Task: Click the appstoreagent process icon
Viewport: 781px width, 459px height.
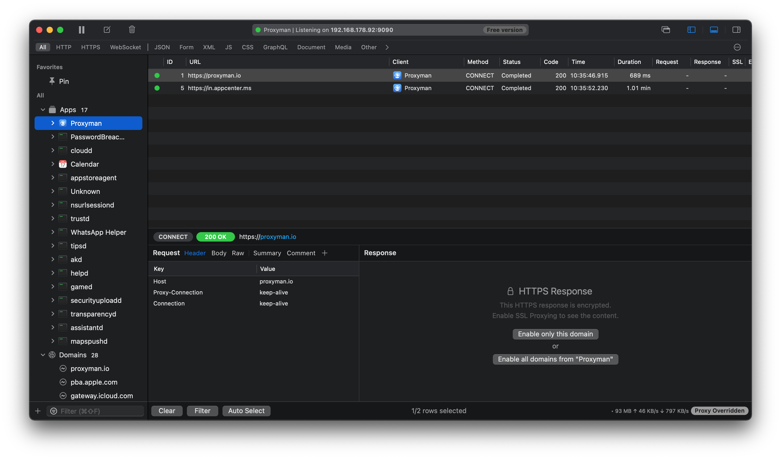Action: [63, 178]
